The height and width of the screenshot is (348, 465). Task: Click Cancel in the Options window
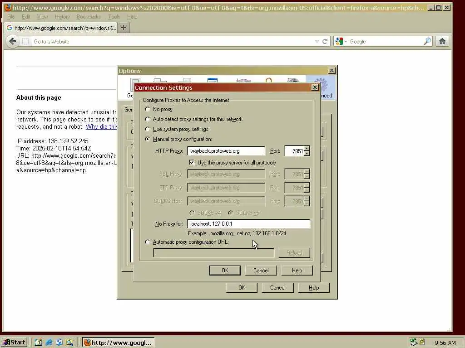(277, 288)
